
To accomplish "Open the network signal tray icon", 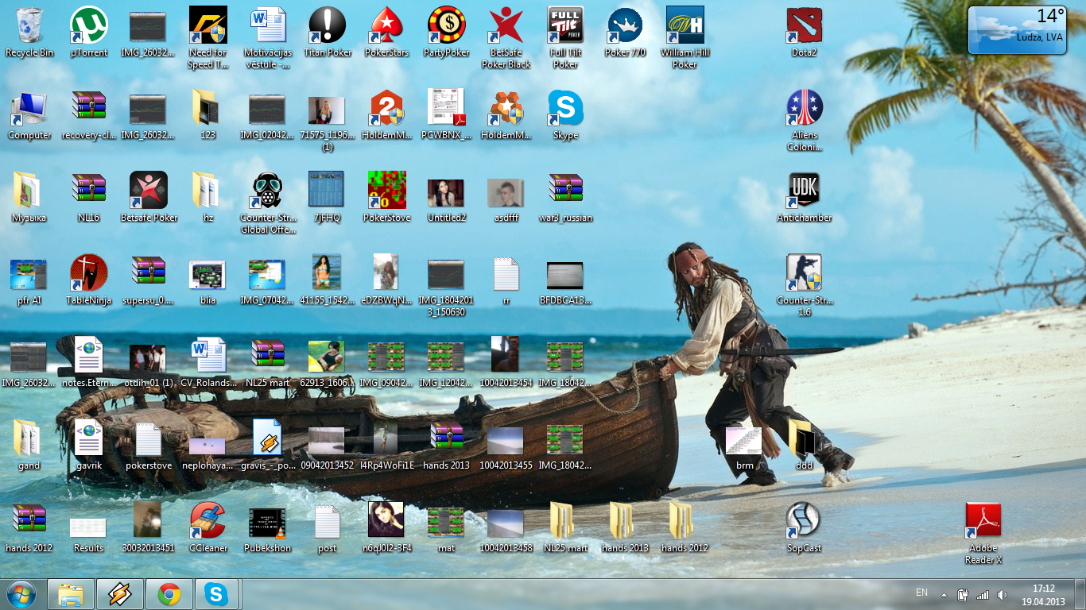I will (983, 594).
